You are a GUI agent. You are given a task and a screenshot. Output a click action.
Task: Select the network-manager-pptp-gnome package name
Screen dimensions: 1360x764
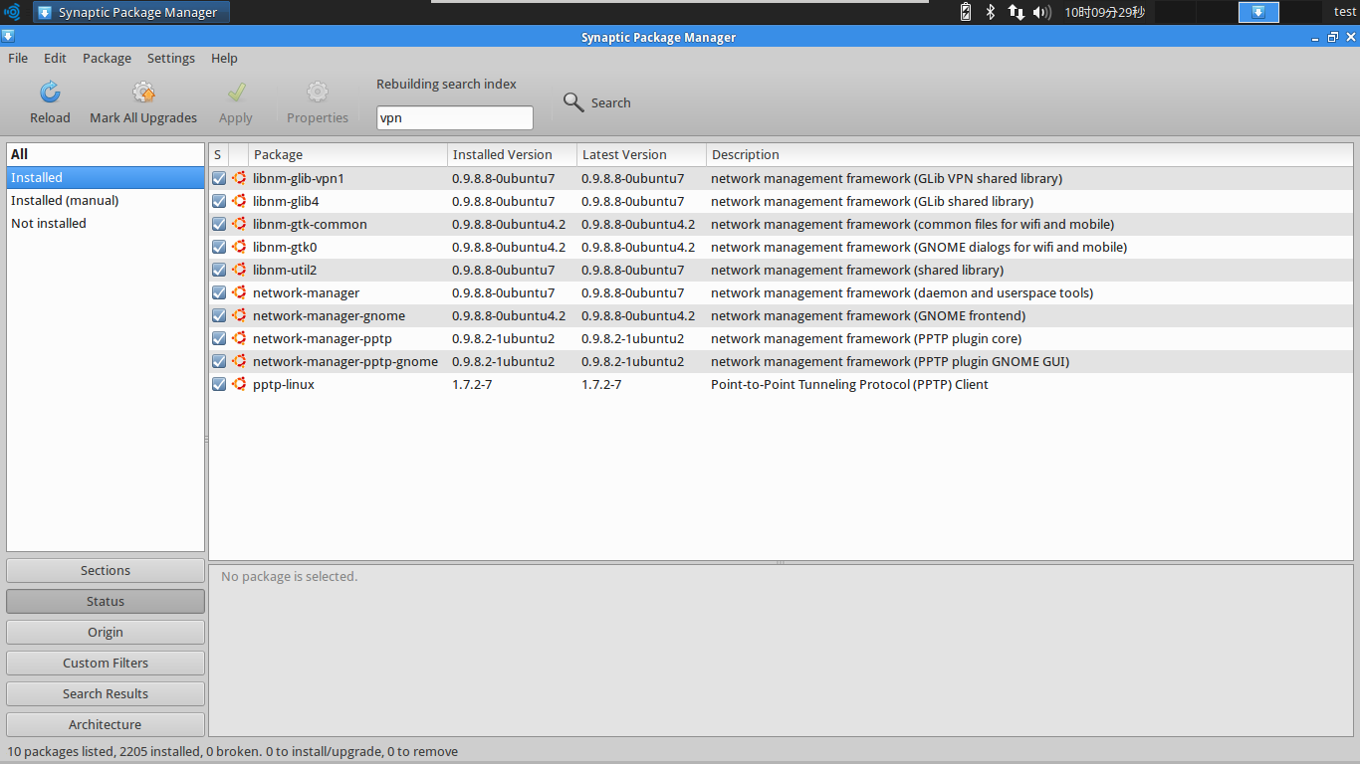(x=345, y=361)
